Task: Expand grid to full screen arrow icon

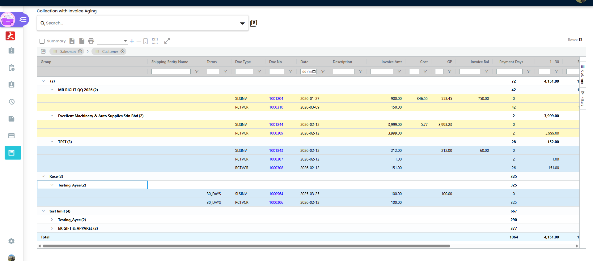Action: click(167, 41)
